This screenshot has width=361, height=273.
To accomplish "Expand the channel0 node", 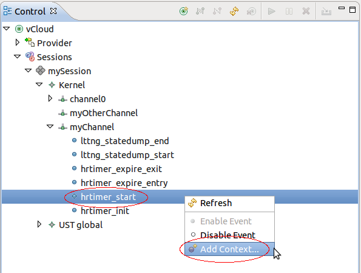I will pos(50,98).
